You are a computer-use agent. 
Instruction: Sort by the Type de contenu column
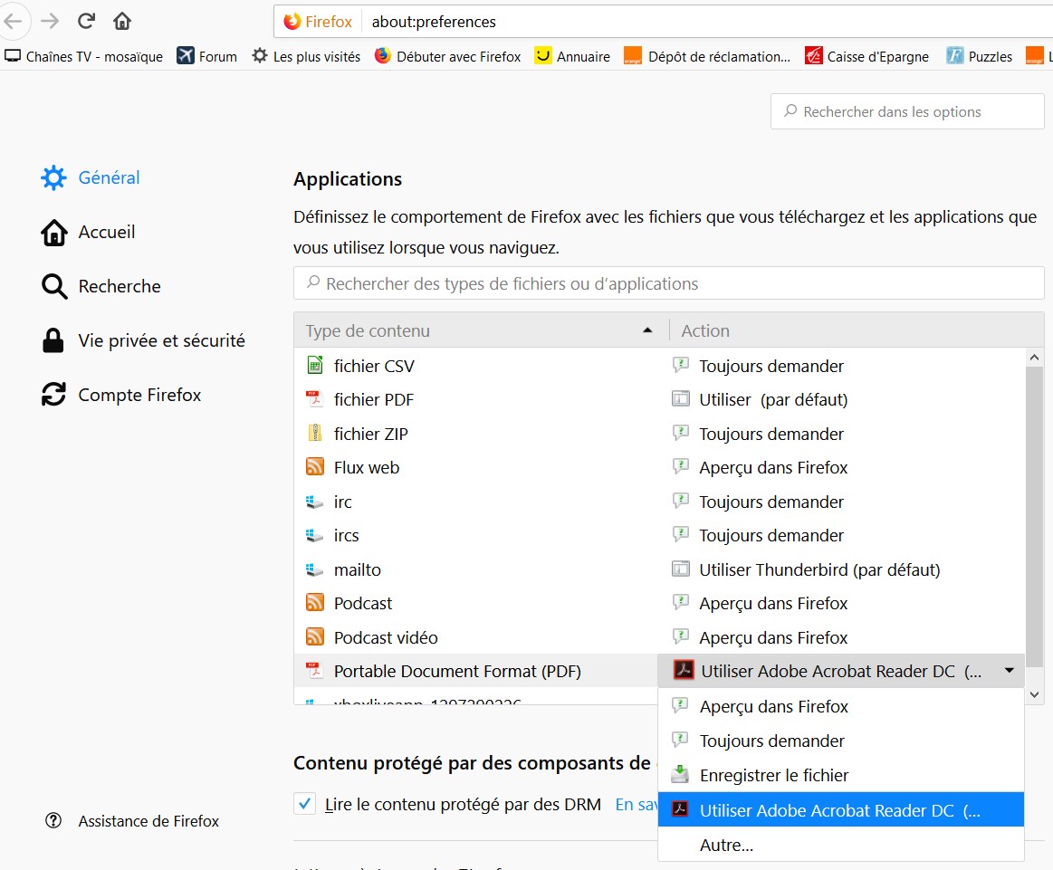480,331
